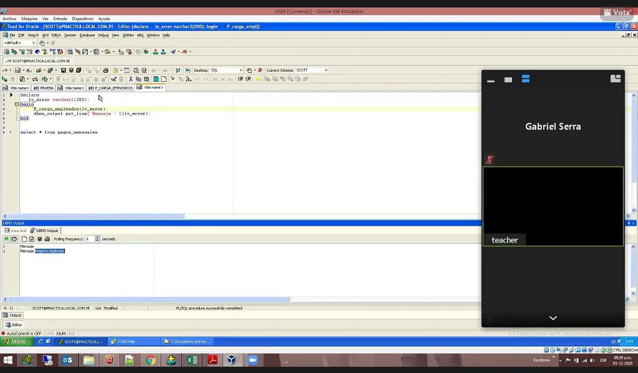Open Chrome from the Windows taskbar

coord(150,360)
